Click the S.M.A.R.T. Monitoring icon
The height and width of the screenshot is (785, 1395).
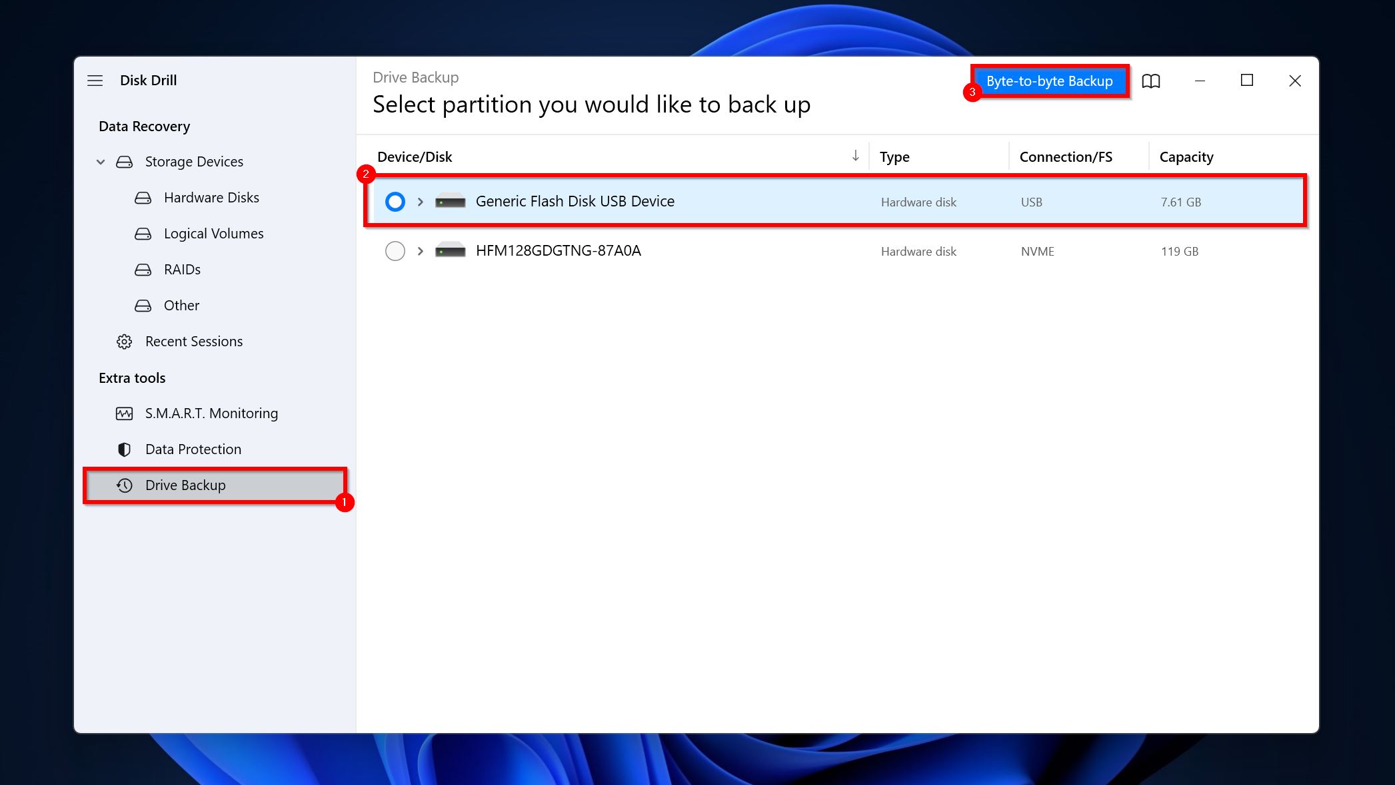[x=123, y=413]
